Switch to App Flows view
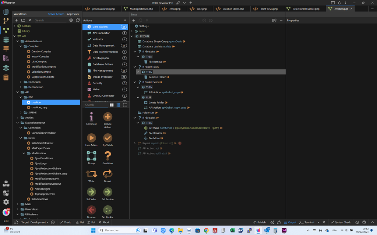The width and height of the screenshot is (377, 235). pyautogui.click(x=73, y=14)
